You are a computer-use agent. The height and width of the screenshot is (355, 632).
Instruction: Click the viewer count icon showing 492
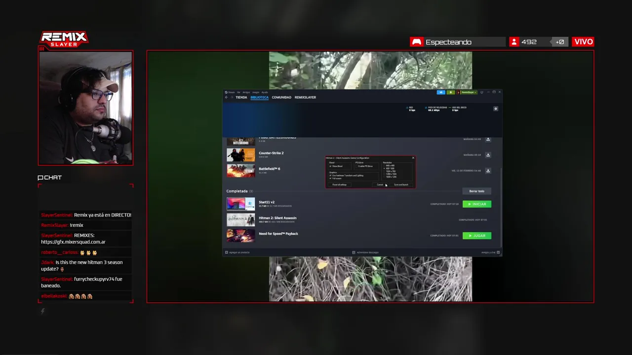514,42
